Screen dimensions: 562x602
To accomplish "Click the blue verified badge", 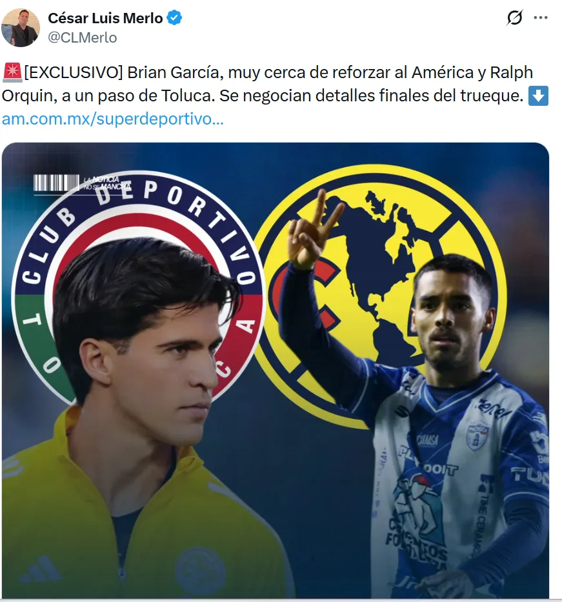I will (x=174, y=18).
